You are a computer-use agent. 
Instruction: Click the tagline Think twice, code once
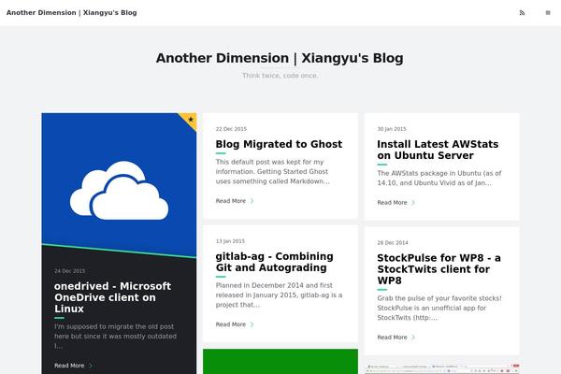point(280,76)
